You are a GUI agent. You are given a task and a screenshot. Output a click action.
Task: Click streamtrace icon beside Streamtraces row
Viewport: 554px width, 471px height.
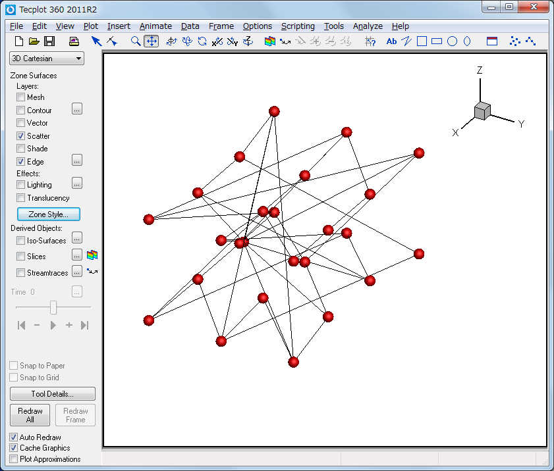click(x=92, y=272)
